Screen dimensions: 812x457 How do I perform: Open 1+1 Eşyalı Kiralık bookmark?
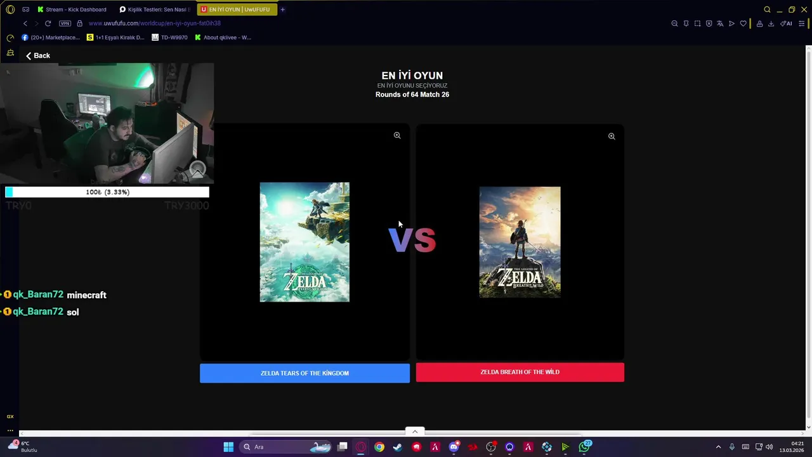coord(115,37)
